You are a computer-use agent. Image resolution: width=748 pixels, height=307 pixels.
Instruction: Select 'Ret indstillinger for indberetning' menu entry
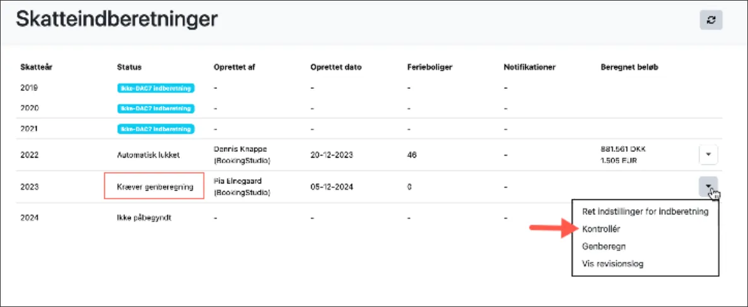click(645, 212)
